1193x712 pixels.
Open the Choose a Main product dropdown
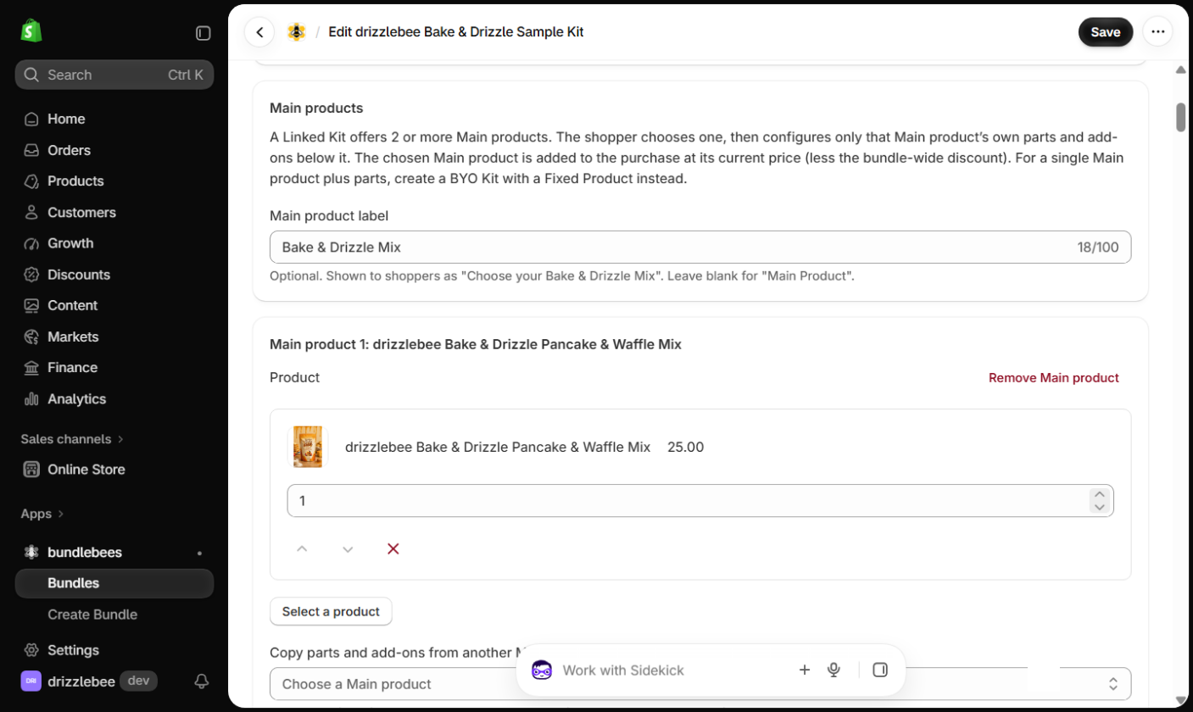click(700, 684)
